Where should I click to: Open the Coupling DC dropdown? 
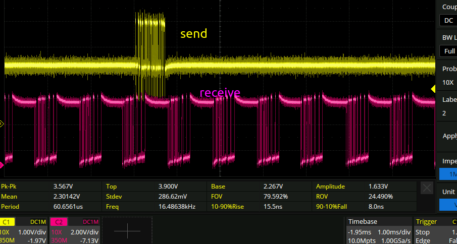point(448,21)
